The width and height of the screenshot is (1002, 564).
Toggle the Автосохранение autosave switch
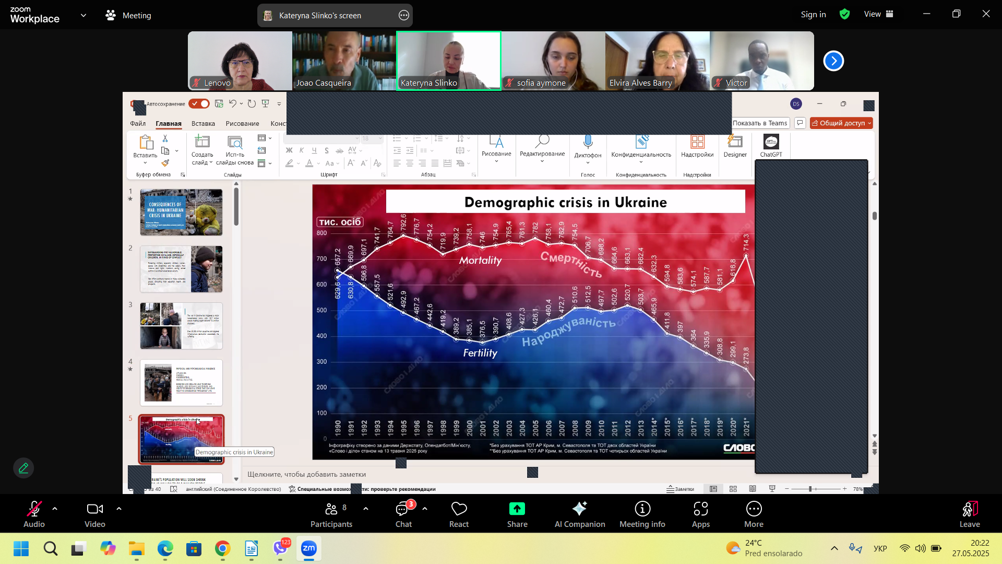(x=199, y=104)
